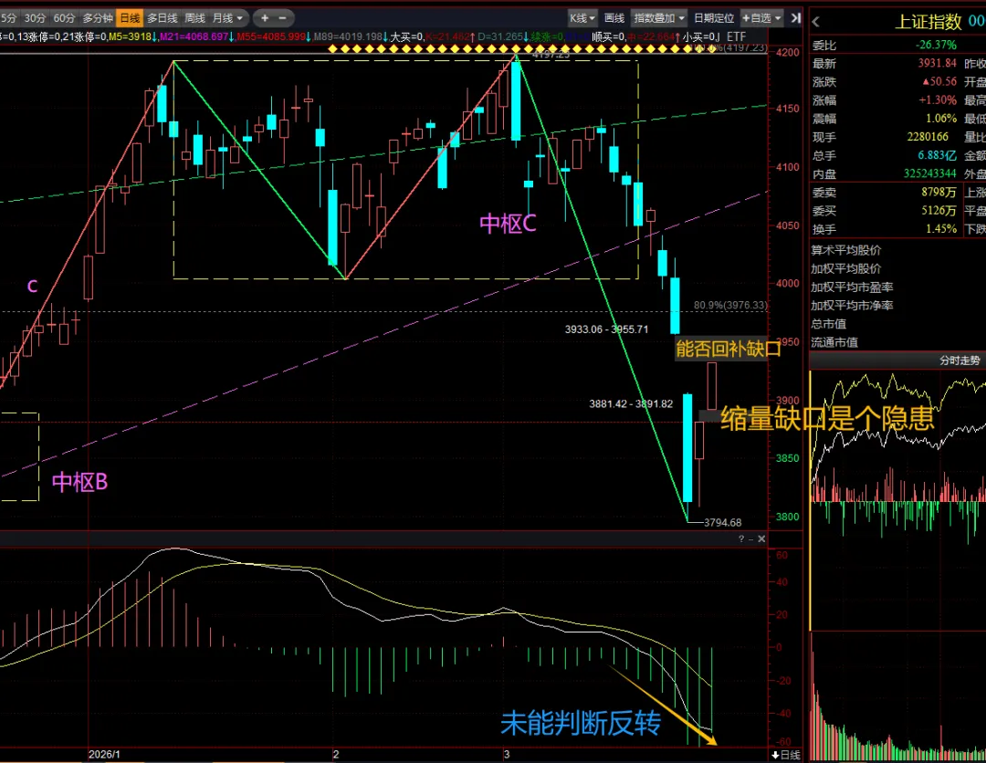This screenshot has width=986, height=763.
Task: Click the 换手 value 1.45%
Action: pos(940,229)
